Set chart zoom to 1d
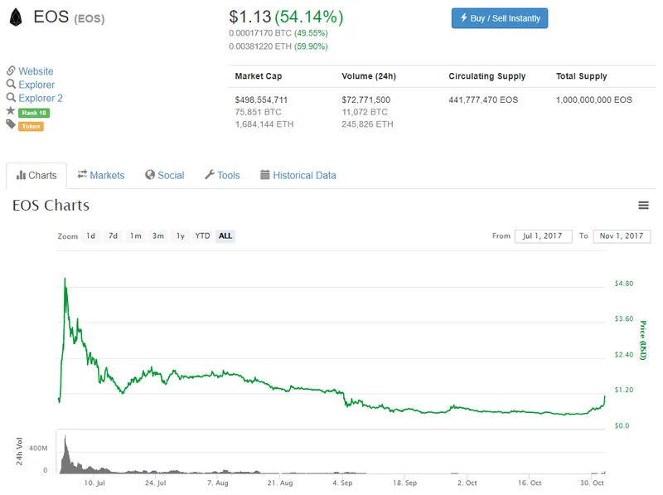 (90, 235)
